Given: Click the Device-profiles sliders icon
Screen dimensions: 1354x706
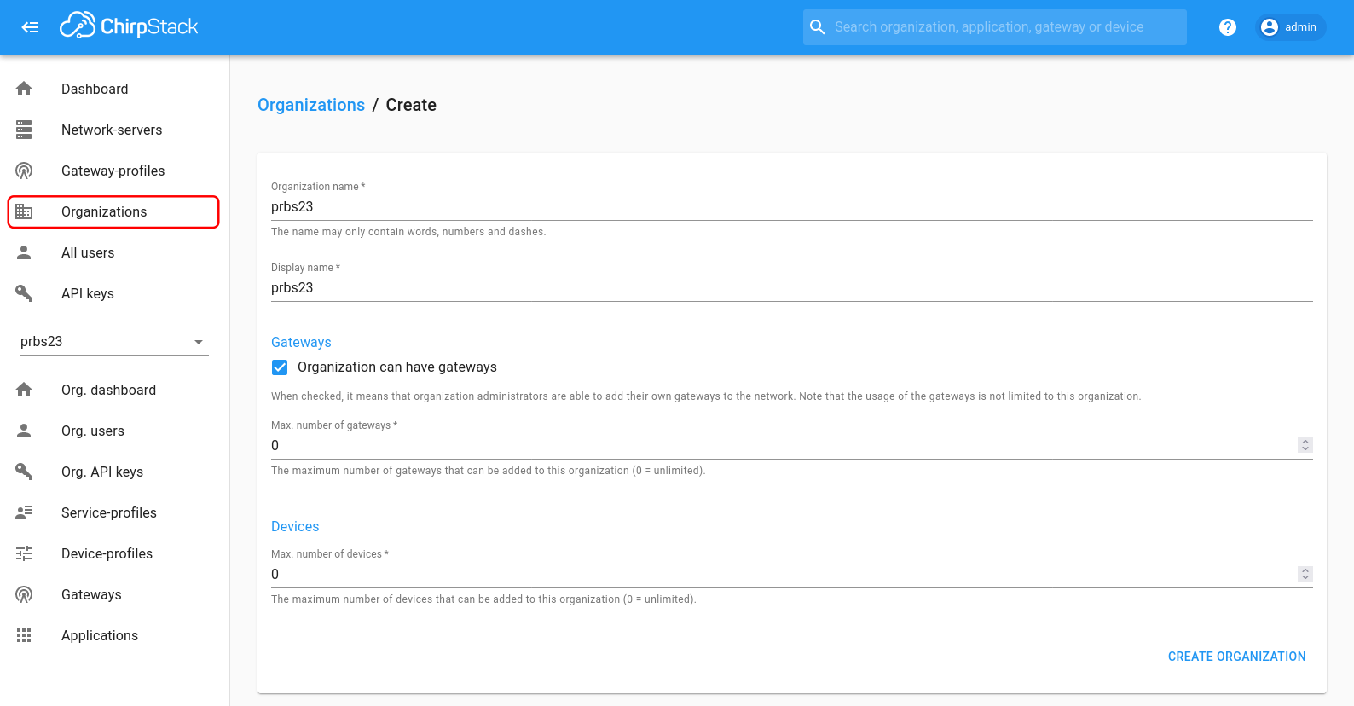Looking at the screenshot, I should (24, 553).
